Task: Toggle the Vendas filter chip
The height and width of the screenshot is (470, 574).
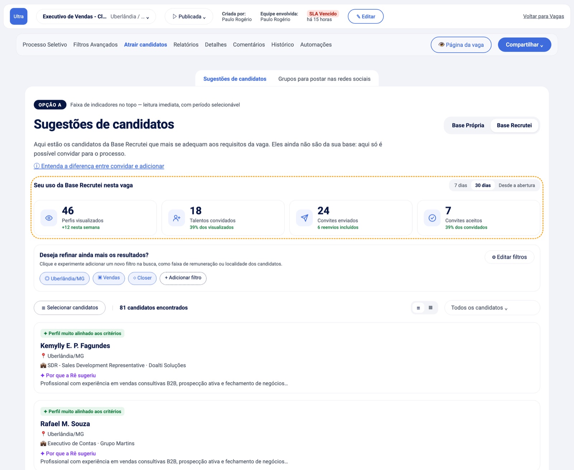Action: point(109,278)
